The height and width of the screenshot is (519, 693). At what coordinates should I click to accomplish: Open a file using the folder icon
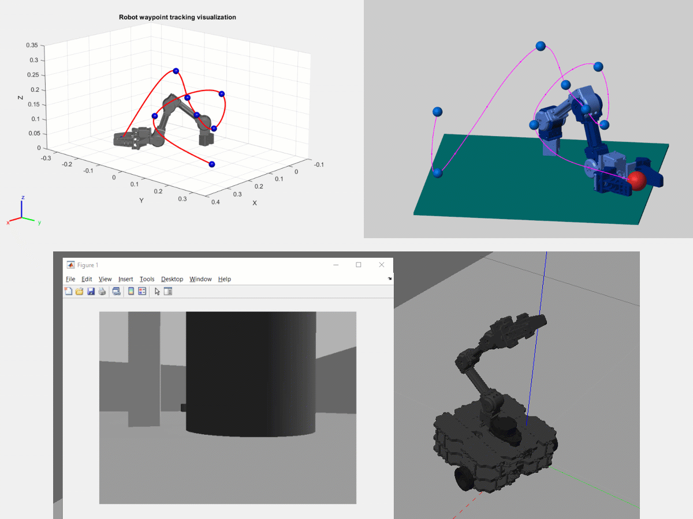80,292
